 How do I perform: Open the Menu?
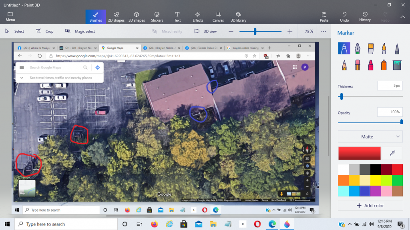10,16
